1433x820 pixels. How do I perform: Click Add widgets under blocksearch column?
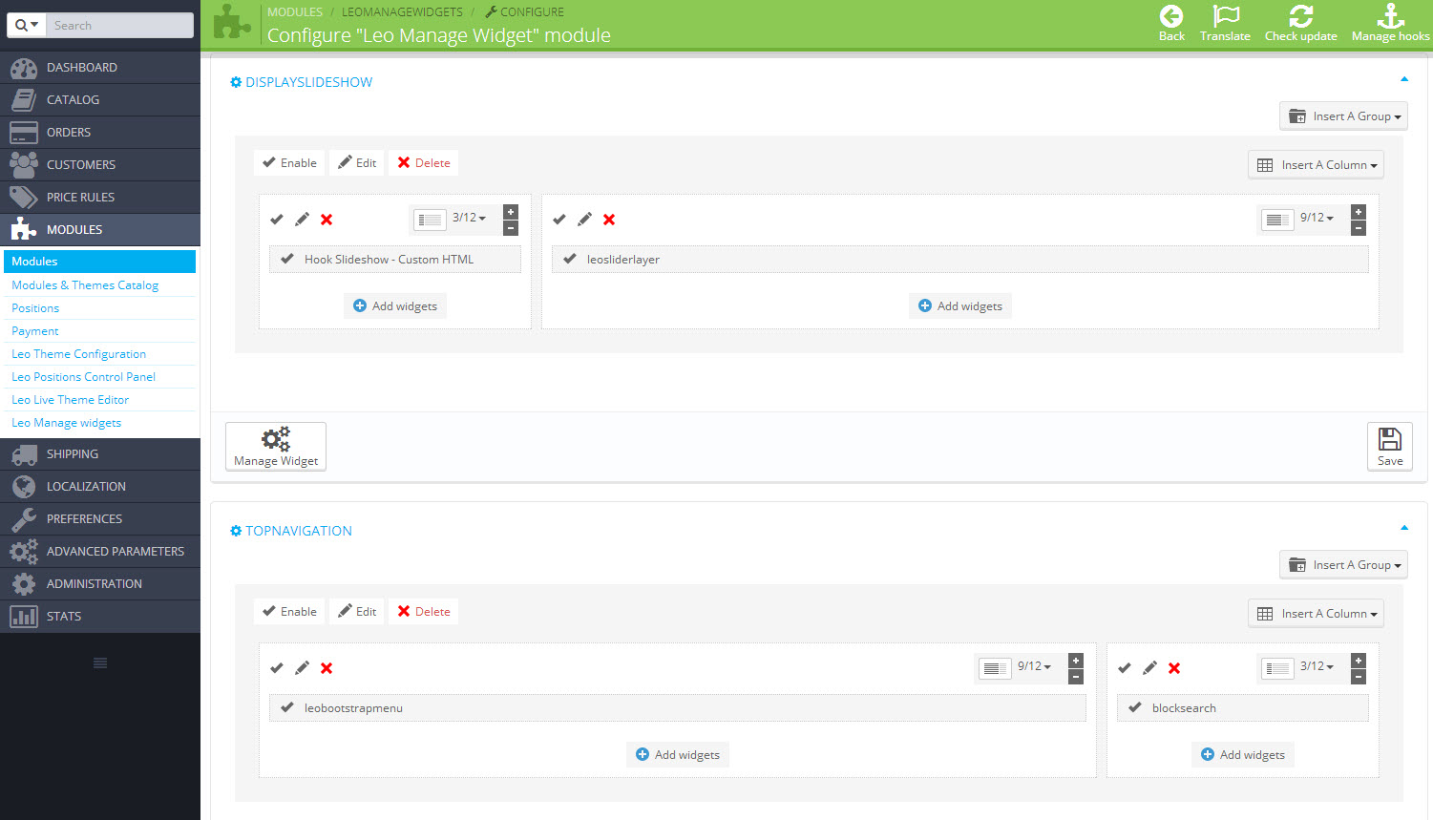[1243, 755]
